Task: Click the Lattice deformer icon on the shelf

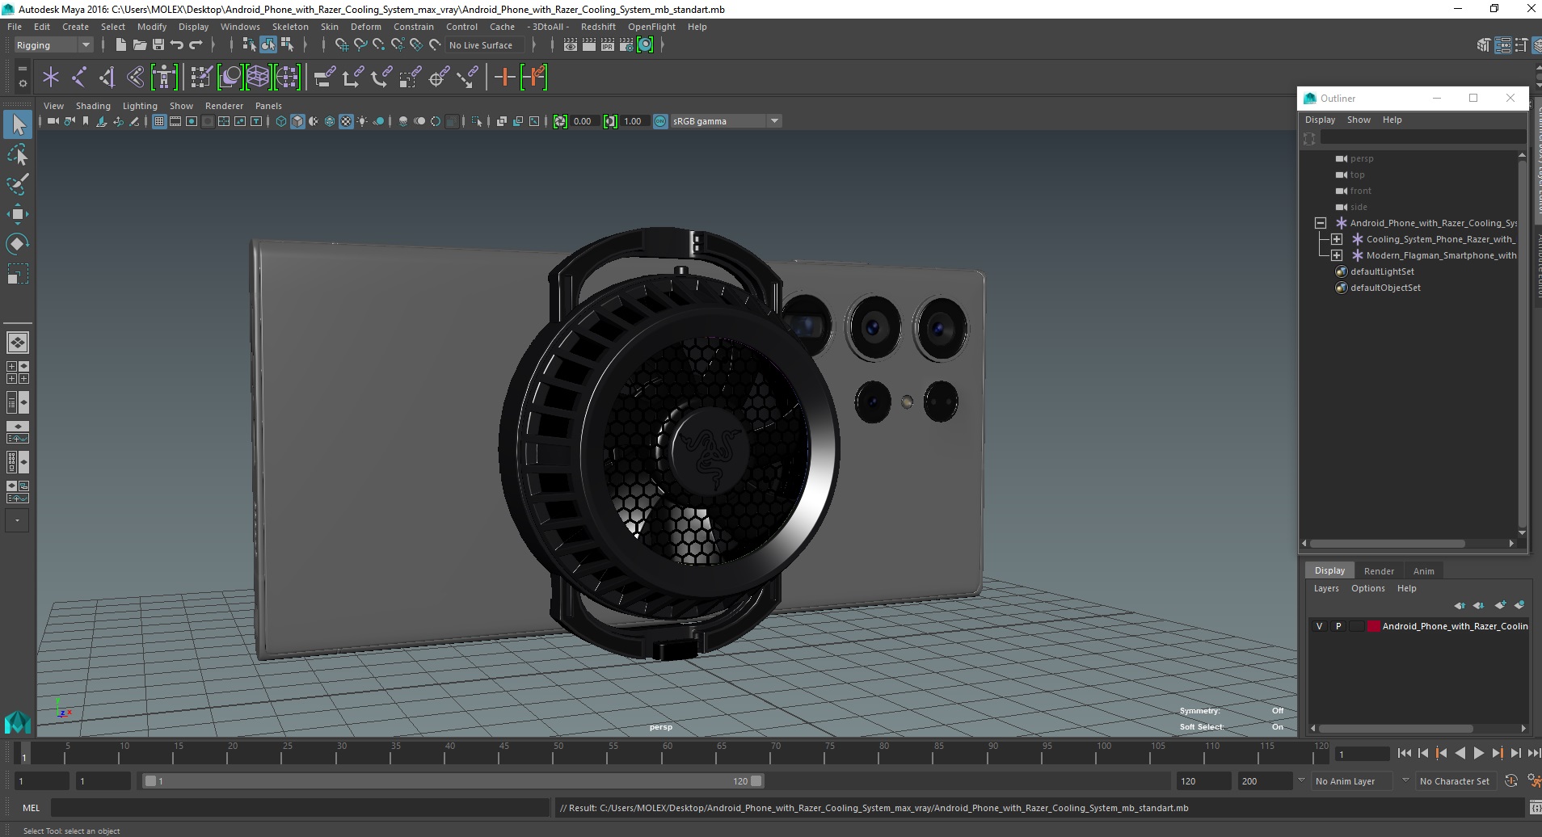Action: [258, 78]
